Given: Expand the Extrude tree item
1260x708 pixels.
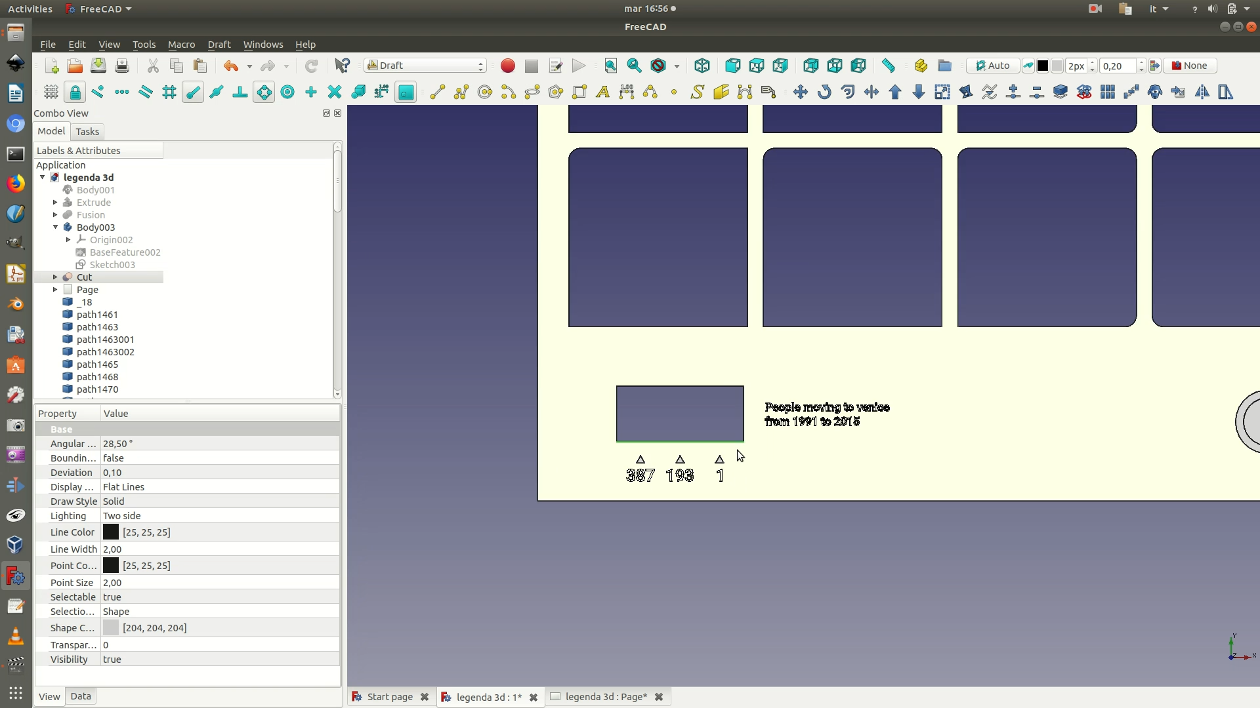Looking at the screenshot, I should [x=55, y=203].
